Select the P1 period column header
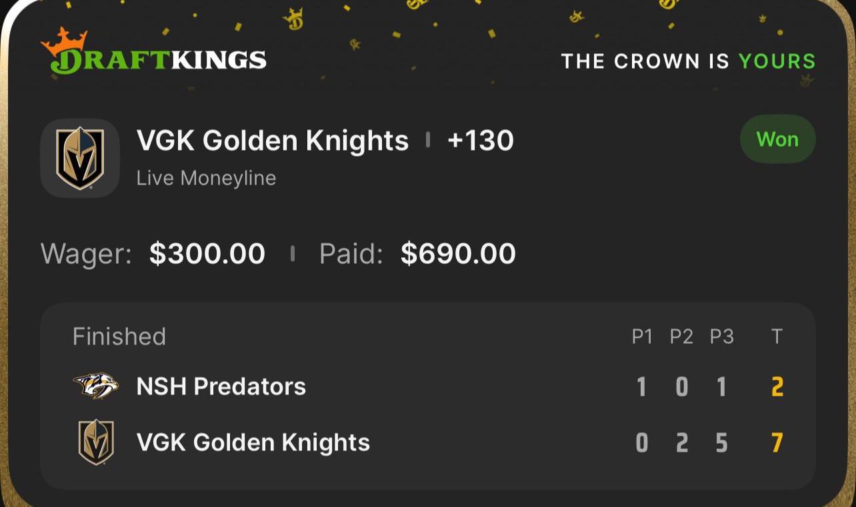Screen dimensions: 856x507 pos(642,337)
